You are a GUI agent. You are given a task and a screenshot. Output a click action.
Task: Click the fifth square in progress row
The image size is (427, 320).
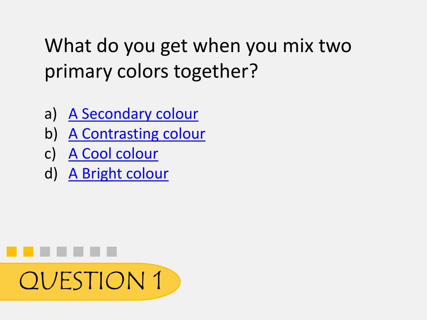(78, 251)
